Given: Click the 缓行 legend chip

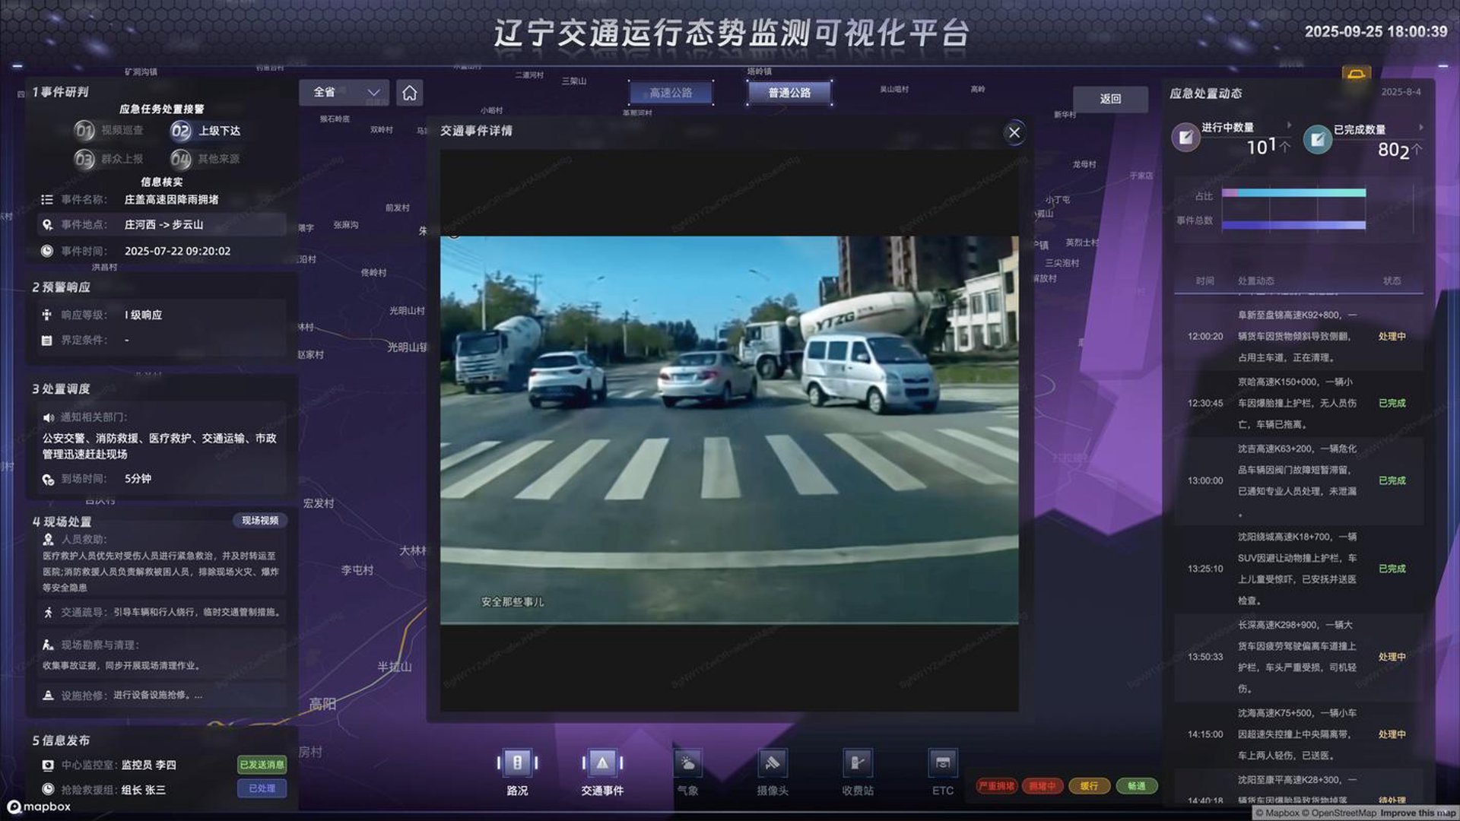Looking at the screenshot, I should coord(1089,786).
